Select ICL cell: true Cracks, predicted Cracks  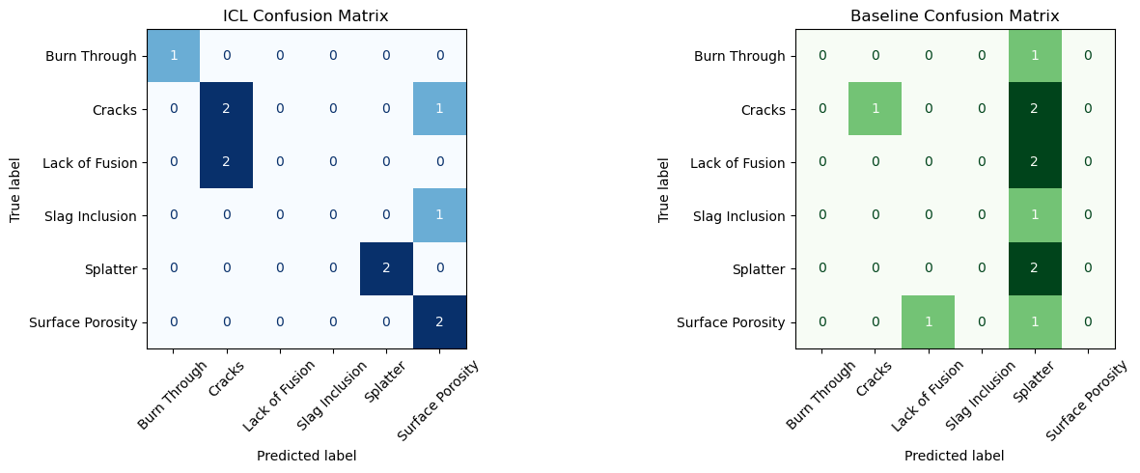pyautogui.click(x=227, y=108)
